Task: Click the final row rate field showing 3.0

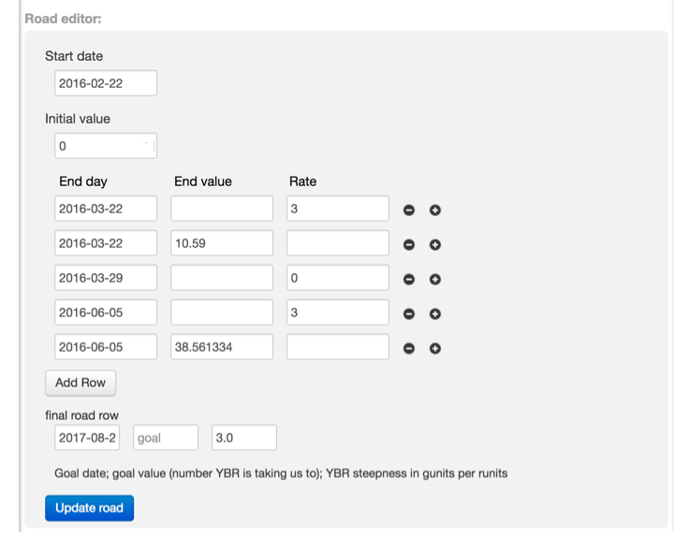Action: tap(243, 438)
